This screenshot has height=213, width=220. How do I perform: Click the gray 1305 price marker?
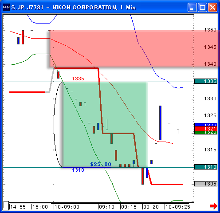coord(206,184)
